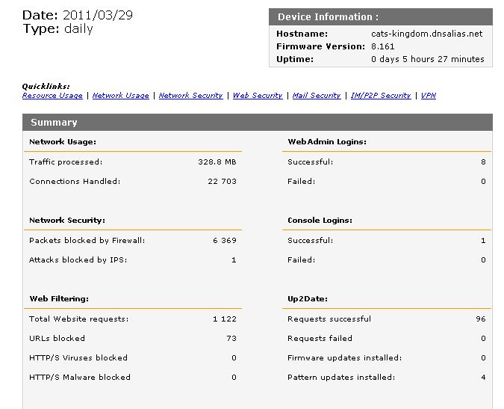Open the Resource Usage quicklink
Image resolution: width=504 pixels, height=409 pixels.
tap(52, 96)
